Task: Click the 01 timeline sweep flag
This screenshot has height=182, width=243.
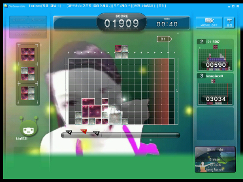Action: (164, 39)
